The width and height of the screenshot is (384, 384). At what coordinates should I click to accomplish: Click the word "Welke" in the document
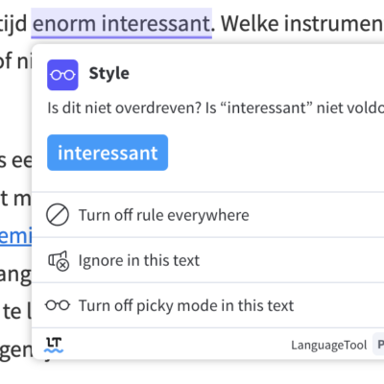[250, 23]
